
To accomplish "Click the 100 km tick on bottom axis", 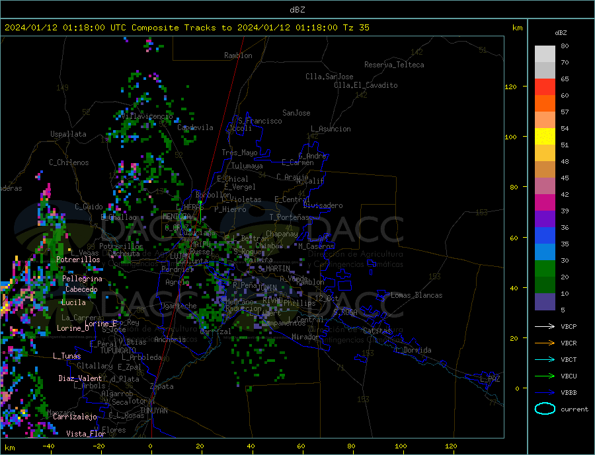I will tap(401, 446).
